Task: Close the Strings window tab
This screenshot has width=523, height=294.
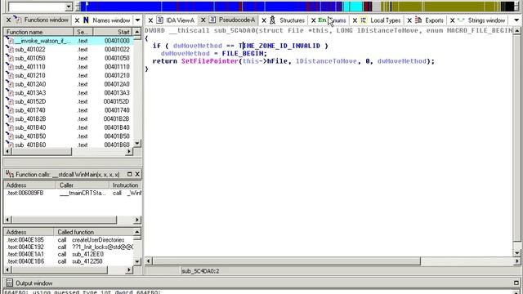Action: click(x=452, y=20)
